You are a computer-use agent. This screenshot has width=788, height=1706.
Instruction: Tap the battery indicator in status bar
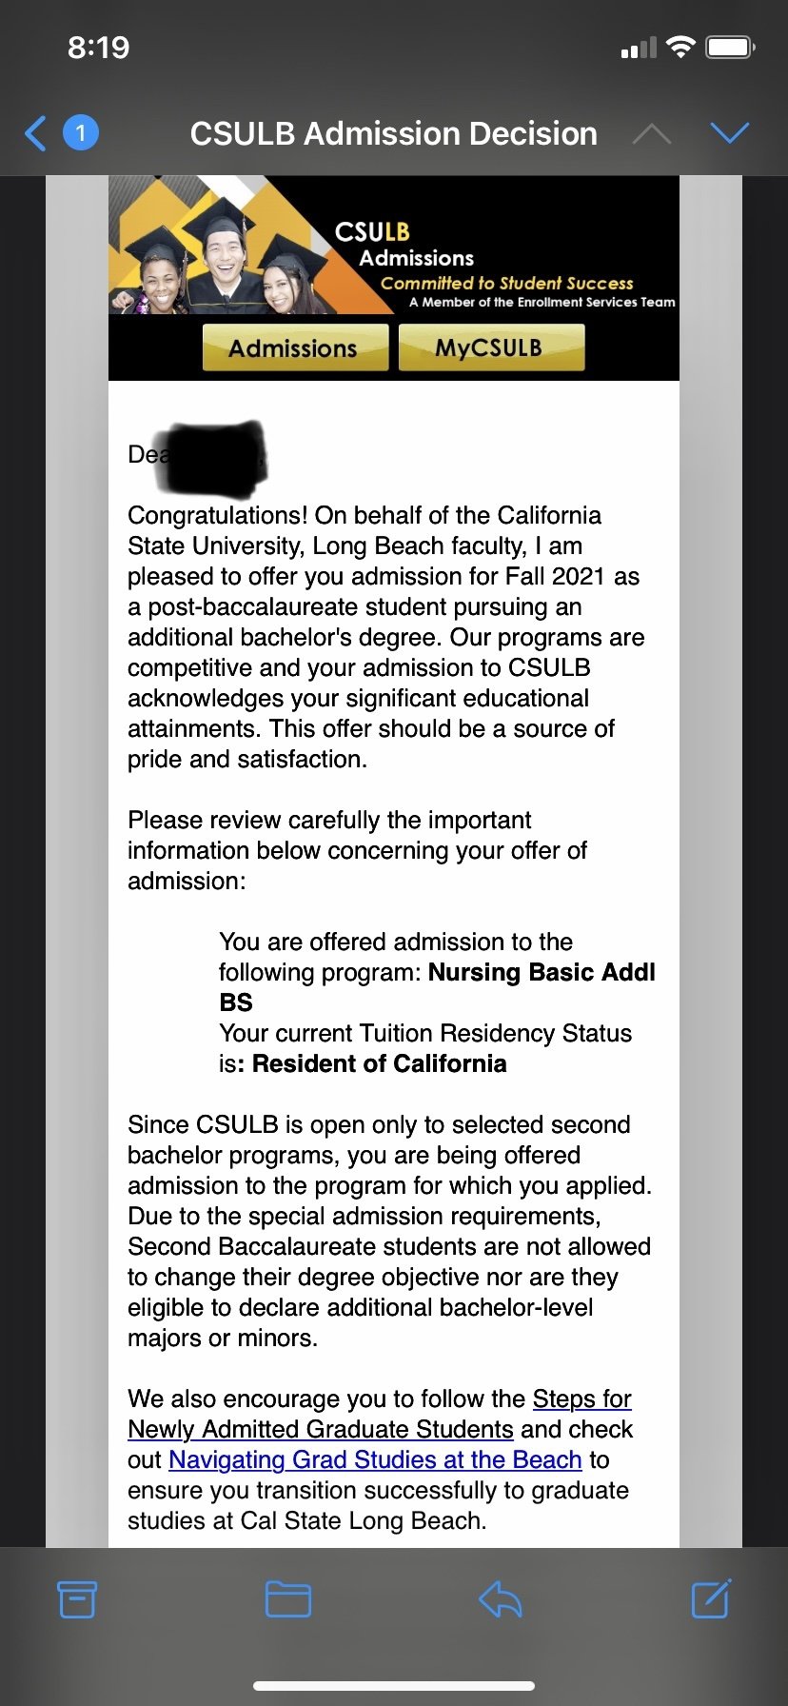tap(730, 48)
